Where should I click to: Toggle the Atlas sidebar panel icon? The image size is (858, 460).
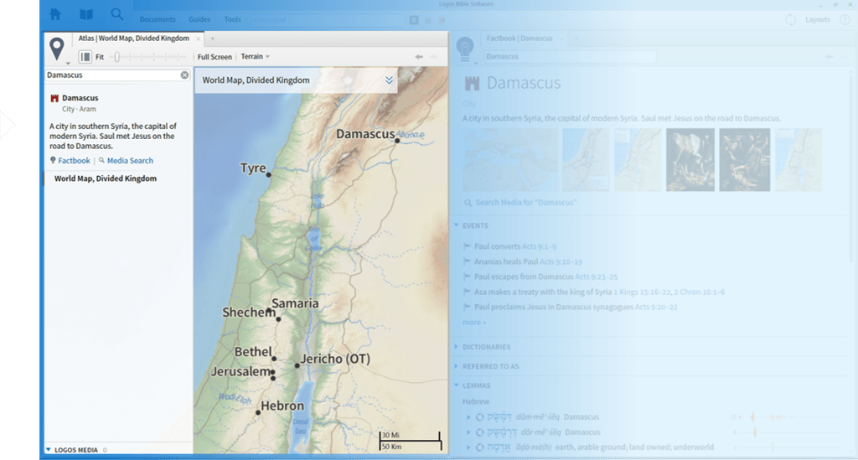pos(85,56)
